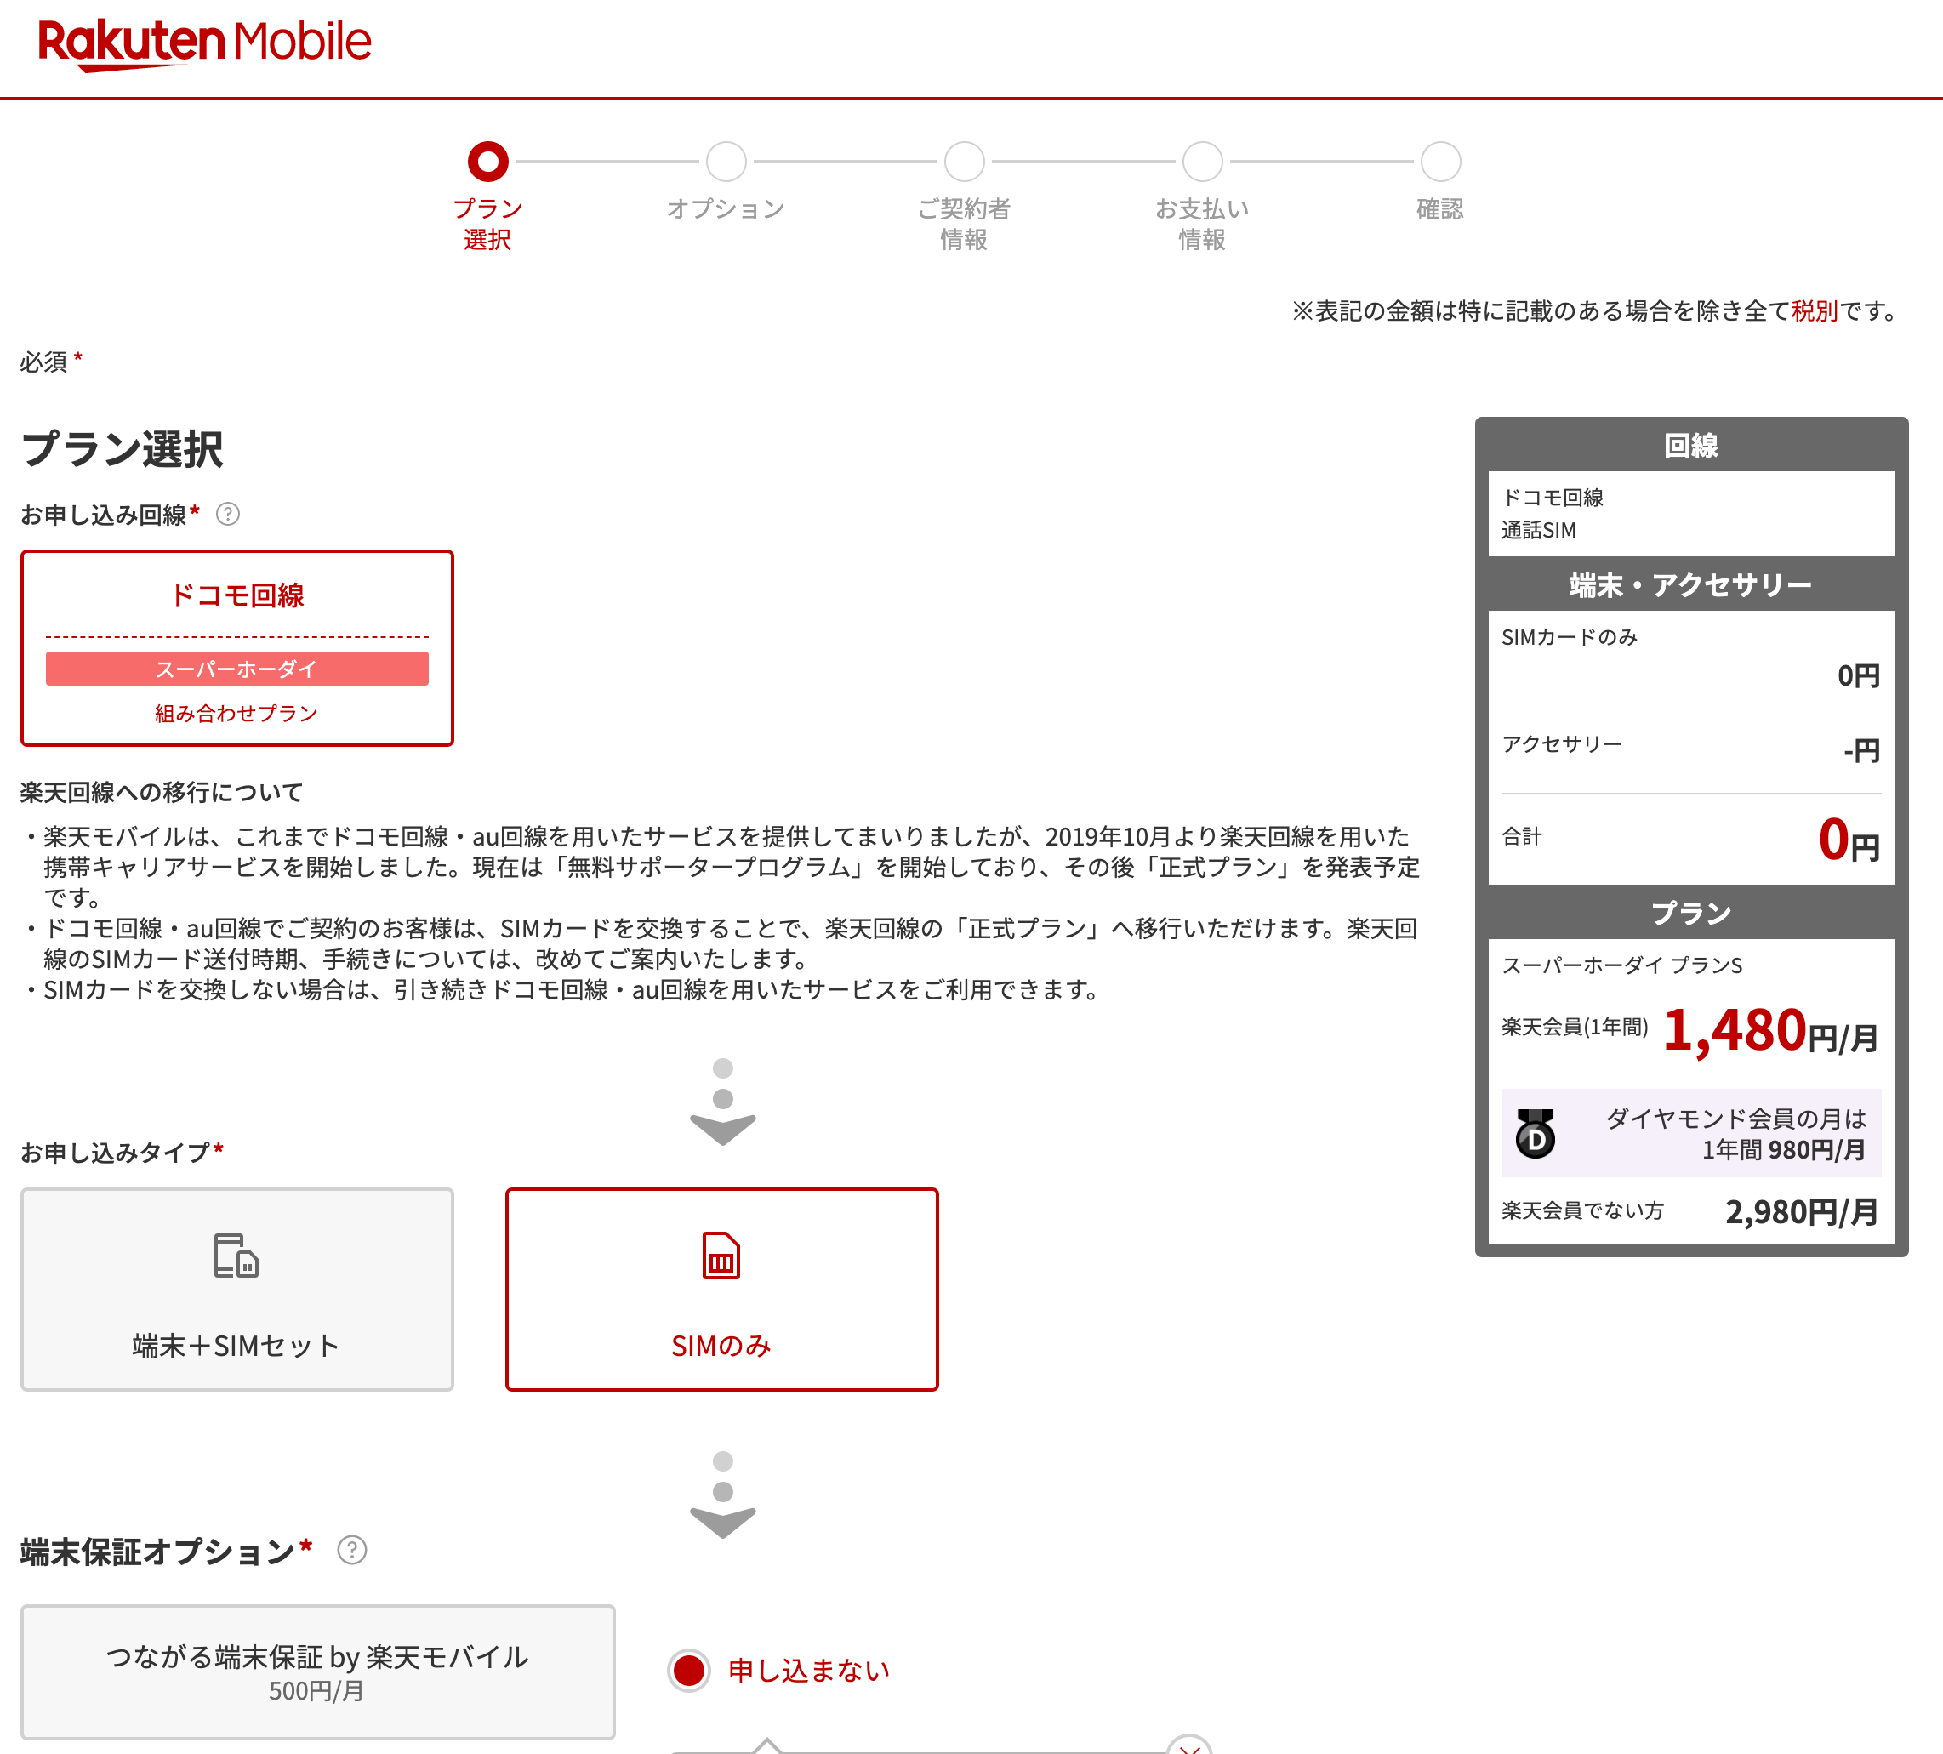The image size is (1943, 1754).
Task: Click つながる端末保証 by 楽天モバイル option
Action: point(318,1672)
